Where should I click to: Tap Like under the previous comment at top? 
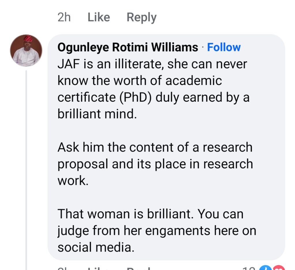pyautogui.click(x=99, y=18)
